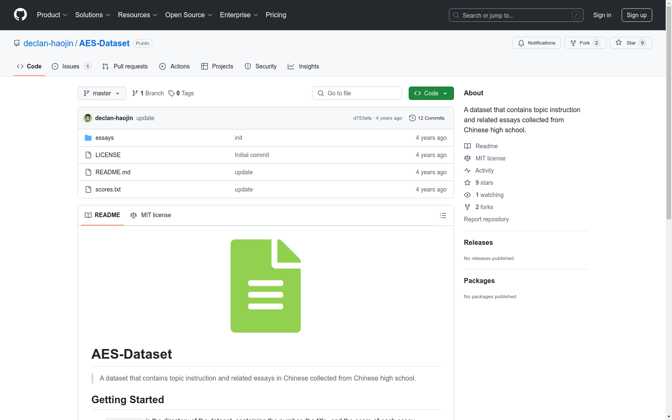Image resolution: width=672 pixels, height=420 pixels.
Task: Click the Sign in link
Action: tap(602, 15)
